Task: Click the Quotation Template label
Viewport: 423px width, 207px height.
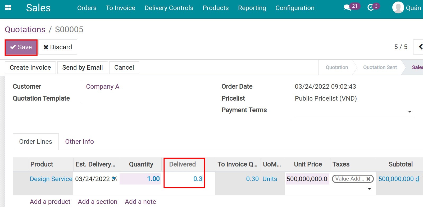Action: (x=41, y=98)
